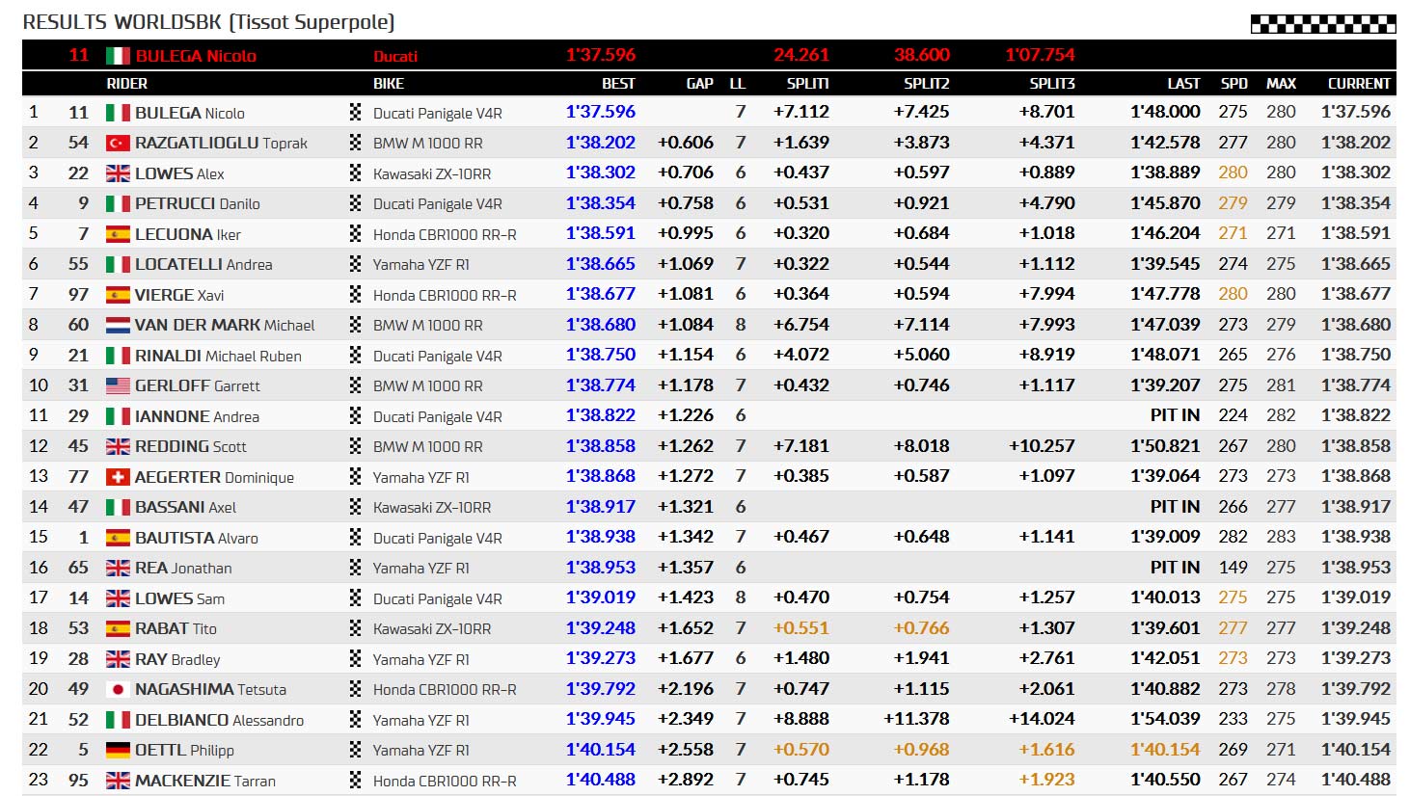Select the rider name "DELBIANCO Alessandro"
The image size is (1410, 796).
click(219, 720)
